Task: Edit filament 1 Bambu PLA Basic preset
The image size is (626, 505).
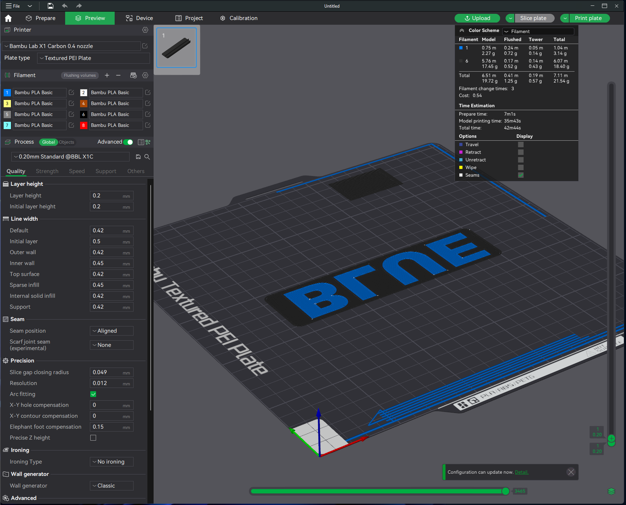Action: point(72,93)
